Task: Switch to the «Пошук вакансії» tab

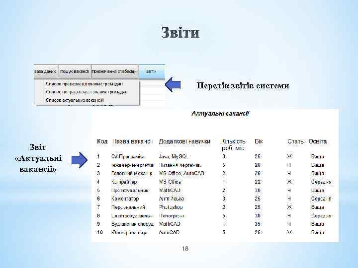Action: click(x=75, y=71)
